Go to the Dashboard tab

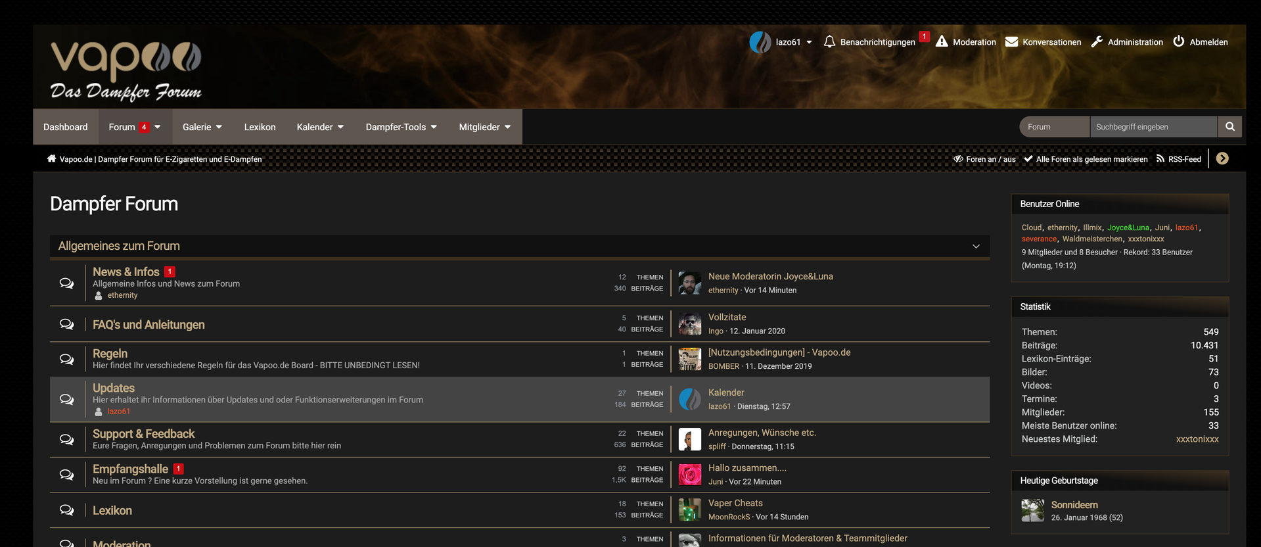(66, 127)
